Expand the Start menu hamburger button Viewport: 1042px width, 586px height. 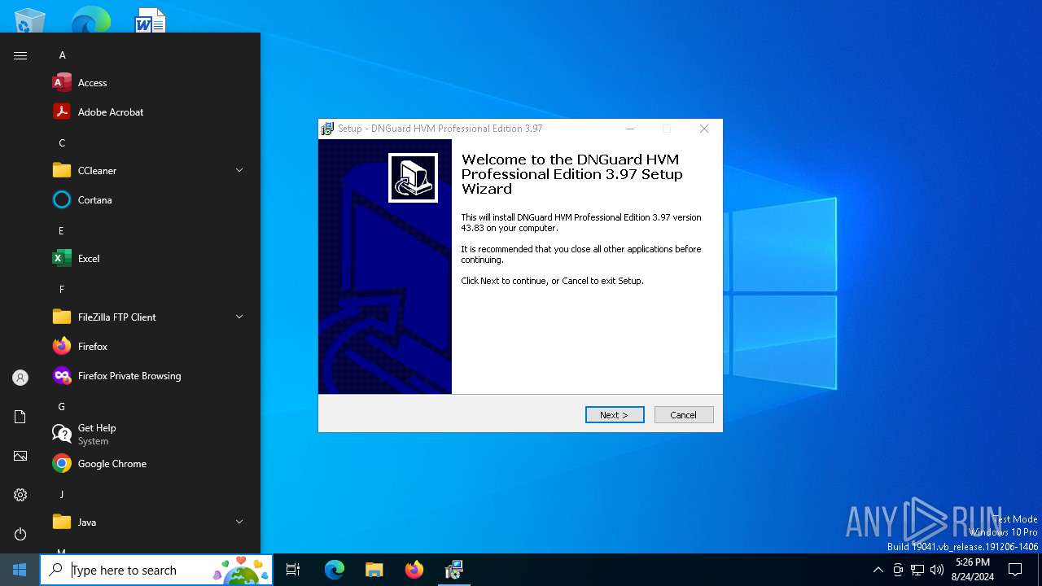(20, 55)
